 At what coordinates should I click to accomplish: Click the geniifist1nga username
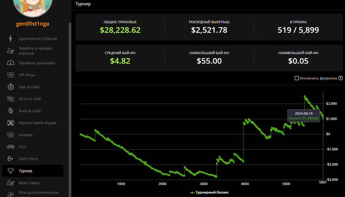point(33,24)
